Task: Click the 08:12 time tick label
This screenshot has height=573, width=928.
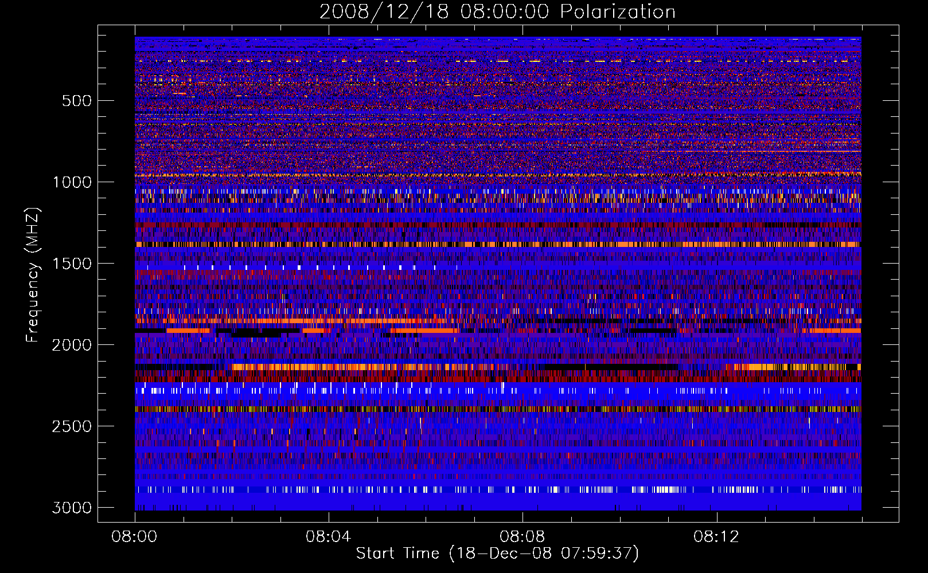Action: (x=716, y=537)
